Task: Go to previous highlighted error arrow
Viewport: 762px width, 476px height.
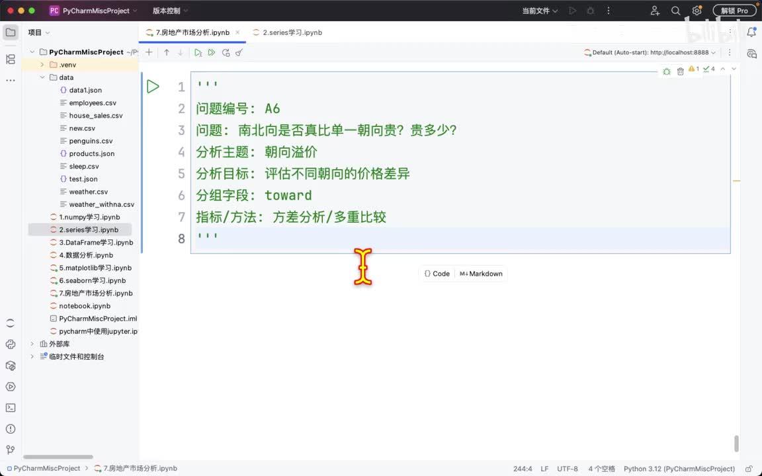Action: point(723,69)
